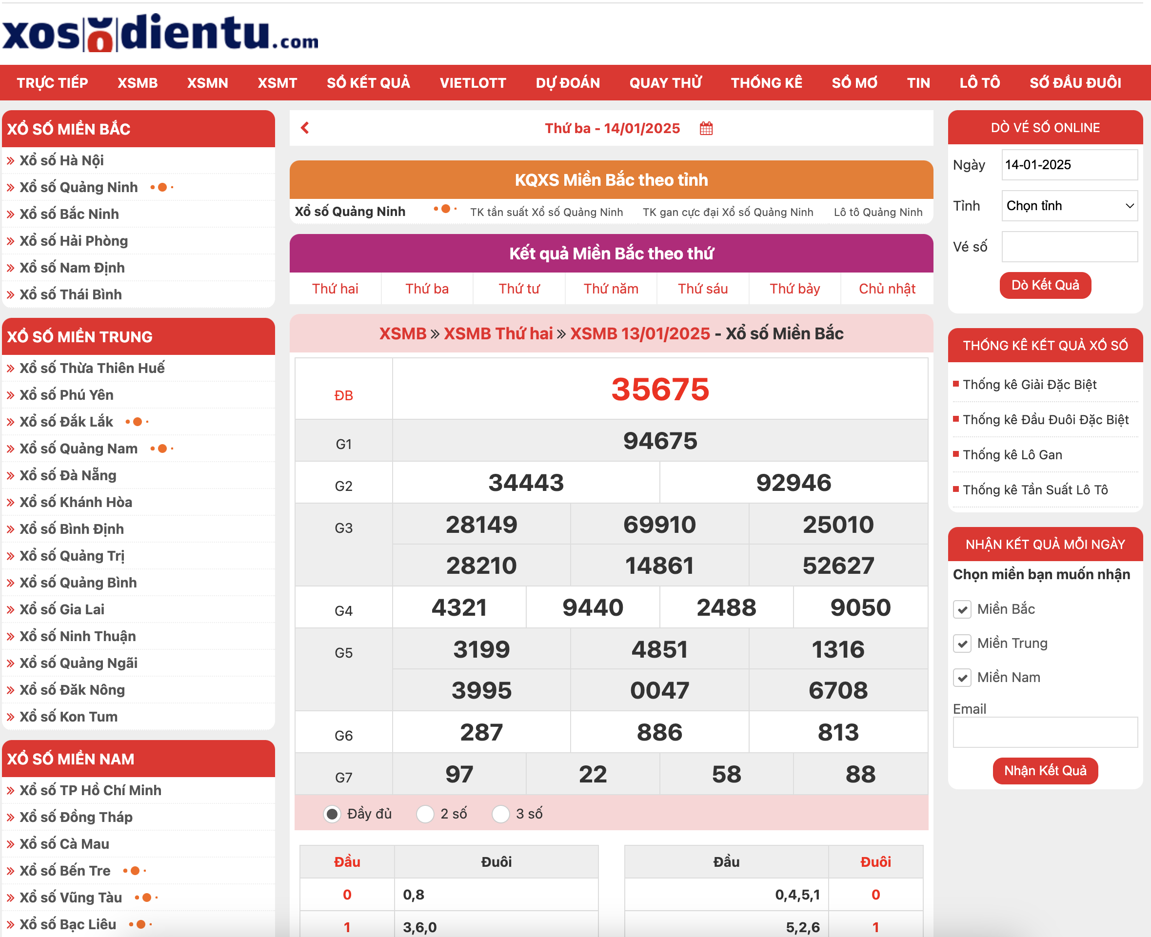Select the Đầy đủ radio option
The height and width of the screenshot is (937, 1151).
coord(332,813)
